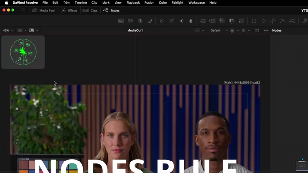Open the Trim menu
Screen dimensions: 308x173
tap(66, 3)
